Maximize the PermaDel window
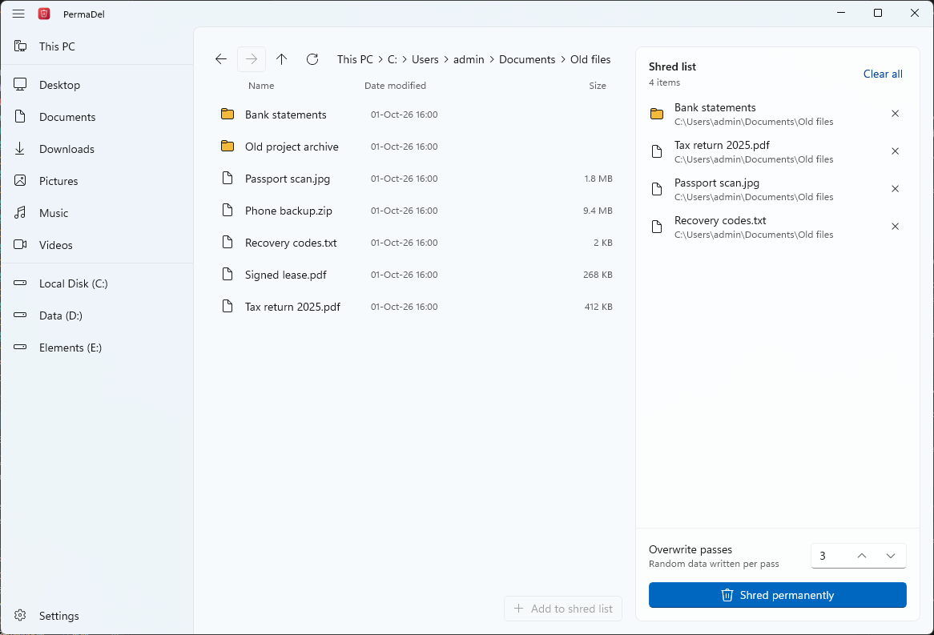The image size is (934, 635). pos(877,13)
